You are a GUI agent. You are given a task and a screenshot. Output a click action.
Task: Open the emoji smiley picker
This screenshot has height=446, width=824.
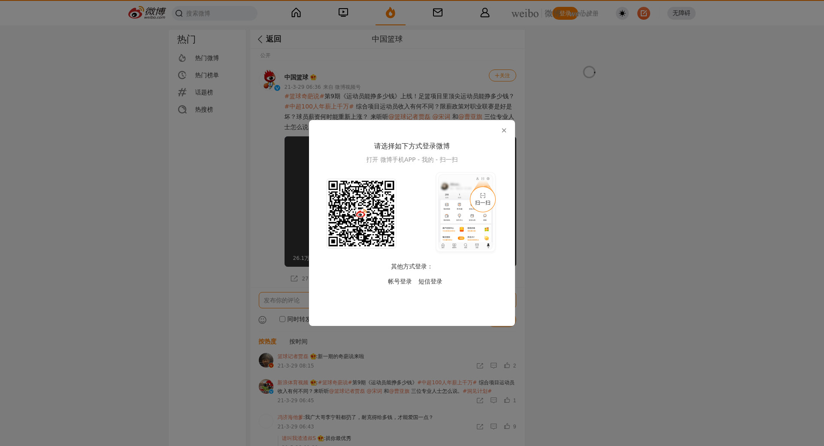pos(263,320)
